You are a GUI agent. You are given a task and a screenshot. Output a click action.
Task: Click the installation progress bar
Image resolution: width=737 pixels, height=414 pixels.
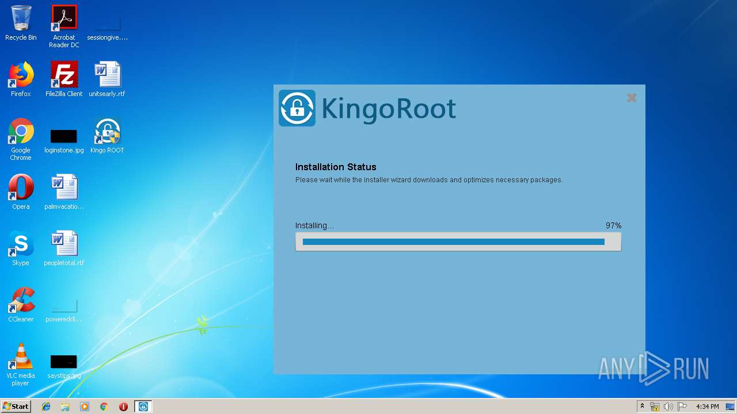point(458,242)
